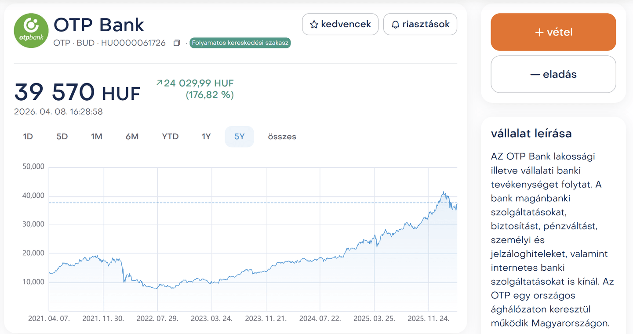The width and height of the screenshot is (633, 334).
Task: Click the eladás sell button
Action: pyautogui.click(x=553, y=74)
